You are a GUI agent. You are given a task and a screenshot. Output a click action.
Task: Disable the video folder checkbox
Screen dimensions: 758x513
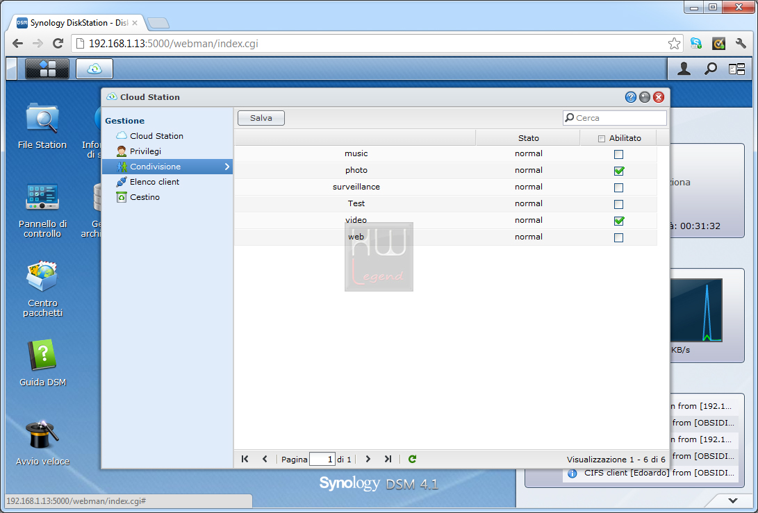(x=618, y=221)
